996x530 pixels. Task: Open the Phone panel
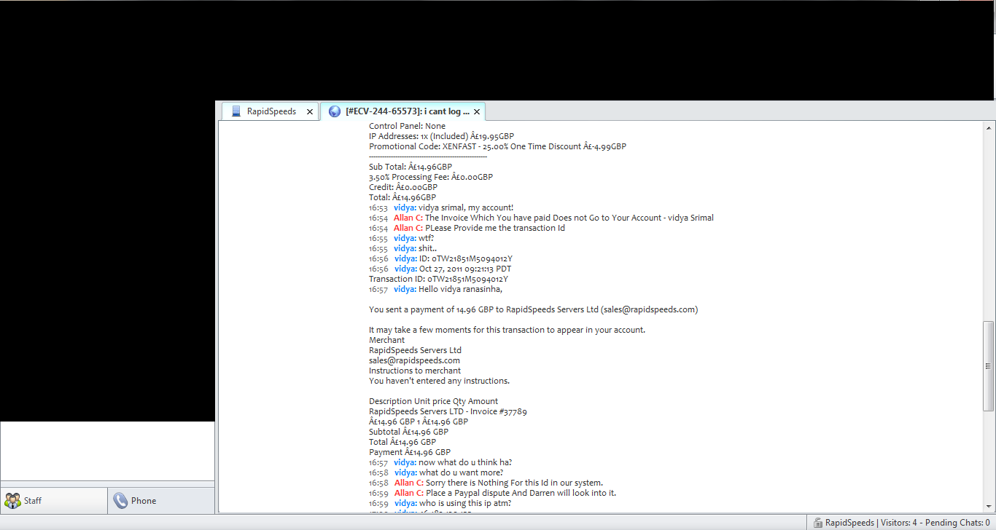click(x=161, y=501)
